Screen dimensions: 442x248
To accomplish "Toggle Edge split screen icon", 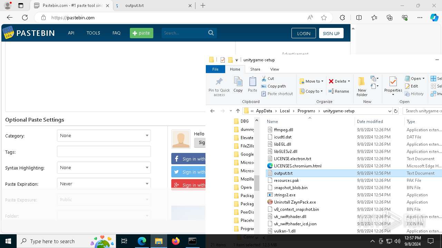I will [359, 18].
